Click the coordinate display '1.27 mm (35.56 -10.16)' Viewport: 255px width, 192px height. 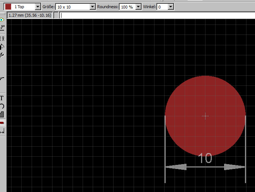pyautogui.click(x=30, y=15)
